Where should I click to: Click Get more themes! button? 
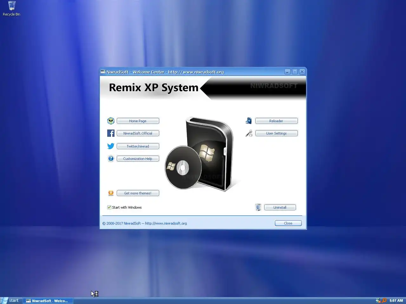tap(138, 193)
